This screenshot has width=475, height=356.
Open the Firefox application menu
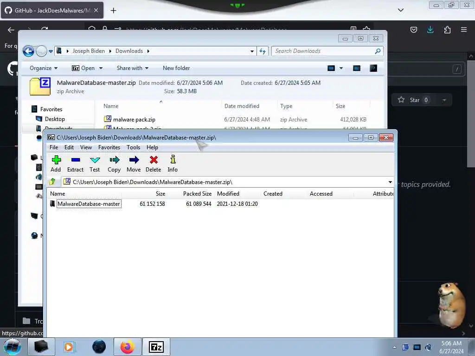coord(464,30)
